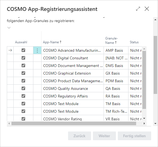This screenshot has height=147, width=158.
Task: Select the RA Basis granule cell
Action: (116, 96)
